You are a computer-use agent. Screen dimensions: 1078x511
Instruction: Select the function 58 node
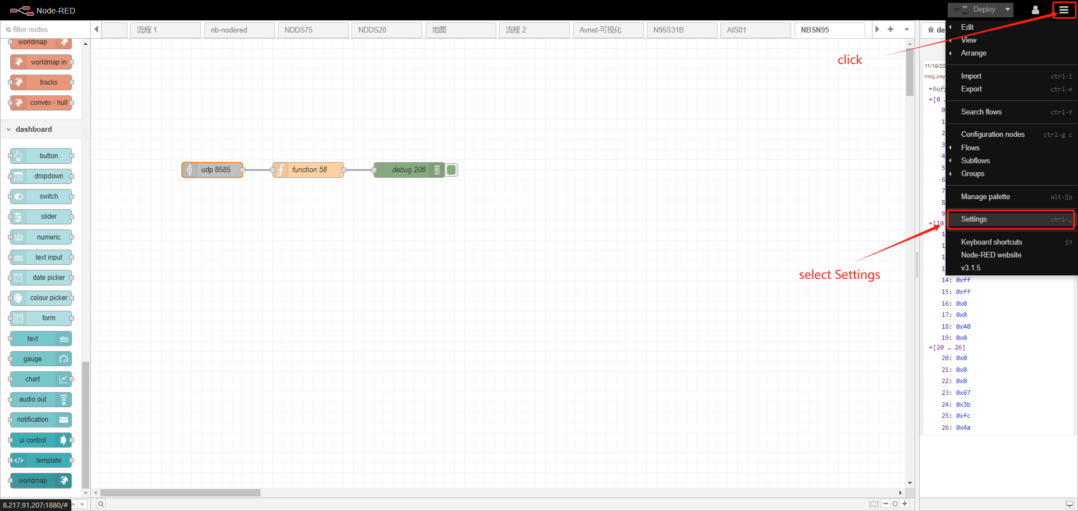(x=308, y=170)
